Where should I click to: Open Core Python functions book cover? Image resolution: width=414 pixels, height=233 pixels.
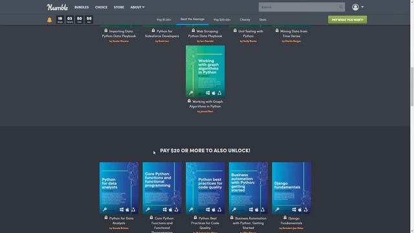pos(162,188)
